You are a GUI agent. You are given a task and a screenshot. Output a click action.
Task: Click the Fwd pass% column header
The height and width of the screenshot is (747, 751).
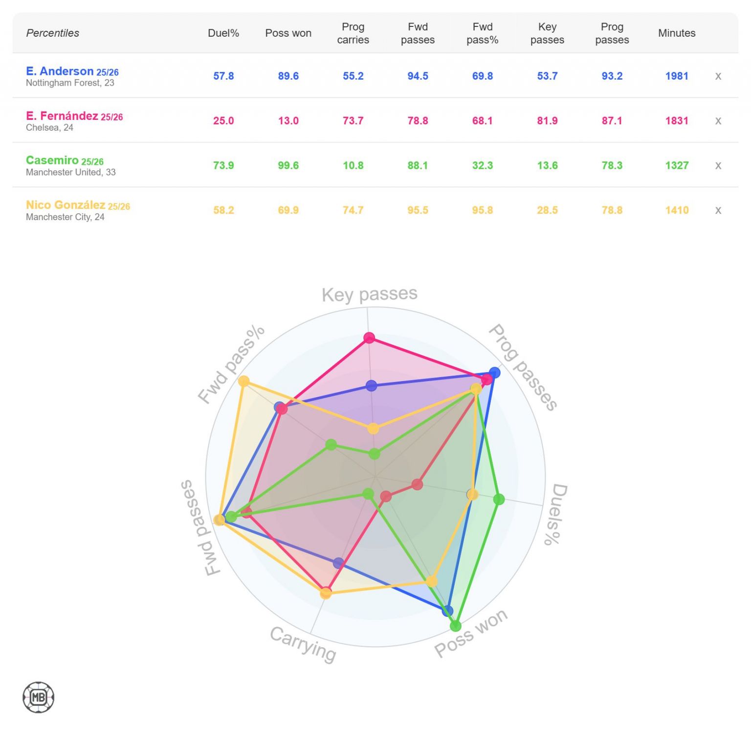click(x=482, y=33)
